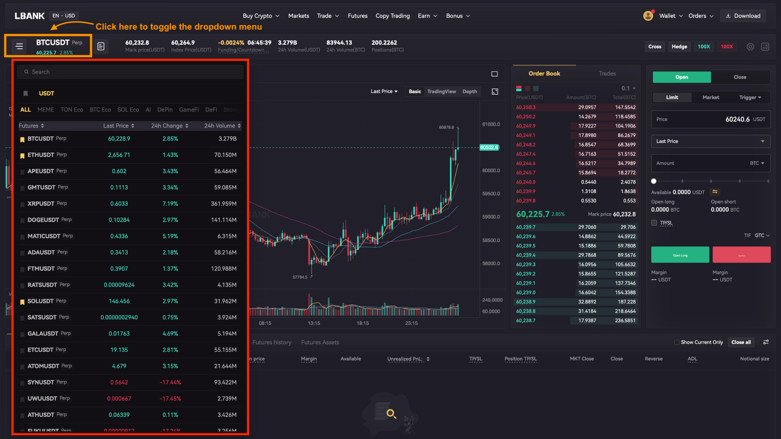Toggle favorite bookmark for XRPUSDT
This screenshot has width=781, height=439.
click(22, 204)
